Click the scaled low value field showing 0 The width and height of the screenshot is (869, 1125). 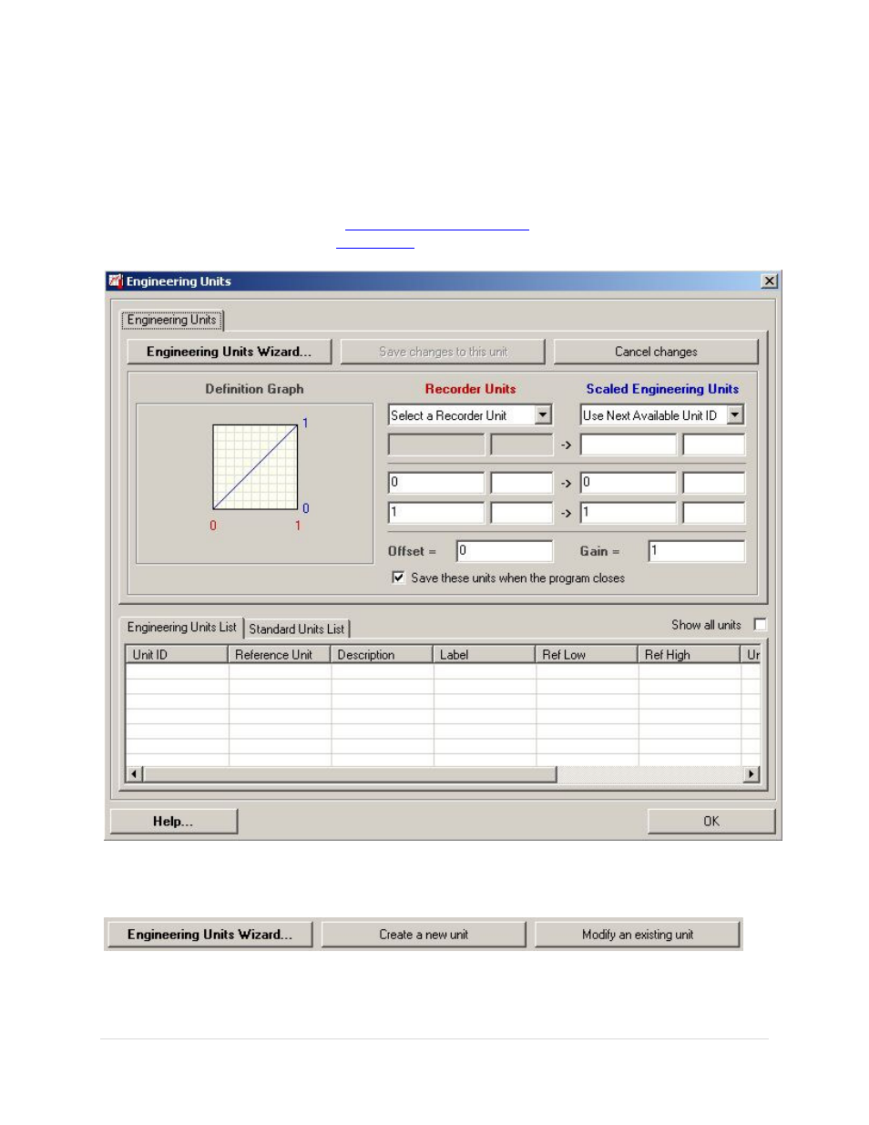(629, 483)
